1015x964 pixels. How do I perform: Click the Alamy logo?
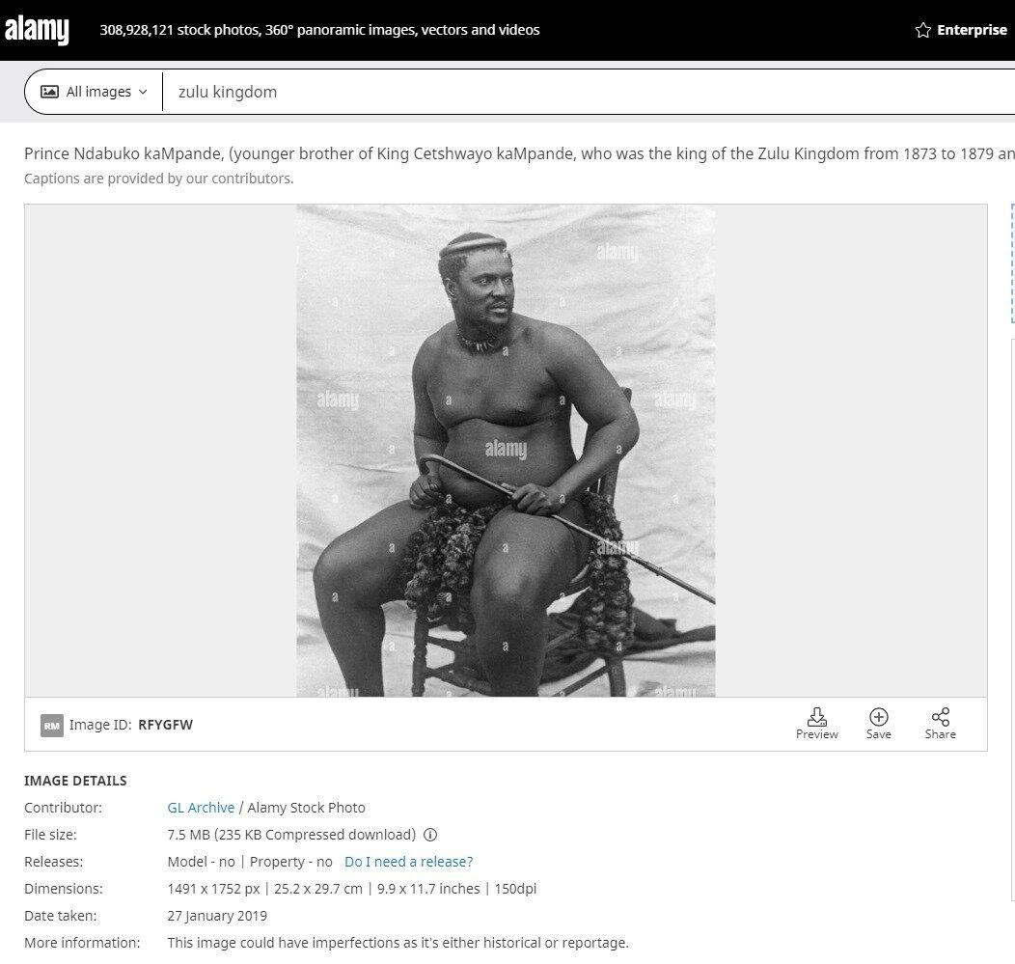(x=37, y=30)
